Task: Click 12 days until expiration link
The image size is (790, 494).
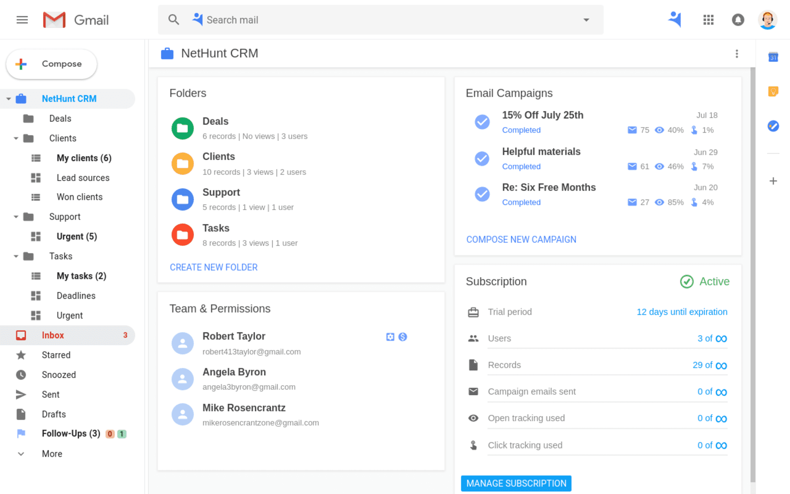Action: pos(682,312)
